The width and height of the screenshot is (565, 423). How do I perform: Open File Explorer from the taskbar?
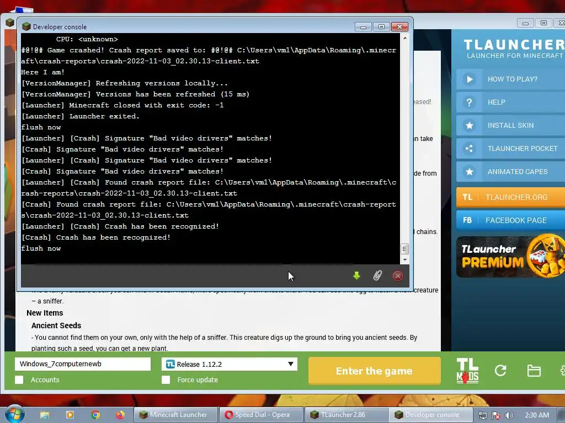tap(45, 415)
